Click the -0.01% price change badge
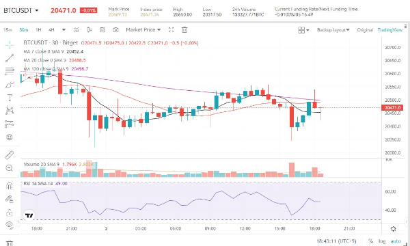Image resolution: width=410 pixels, height=246 pixels. [88, 11]
